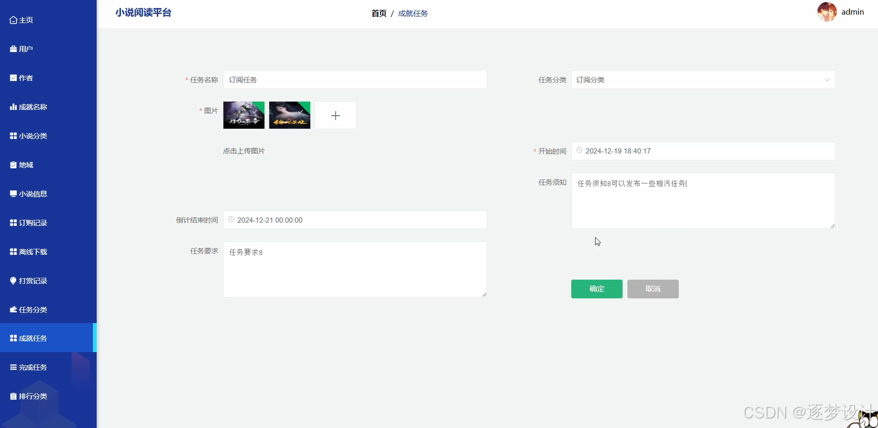Click the monitor icon beside 小说信息
The height and width of the screenshot is (428, 878).
point(14,194)
